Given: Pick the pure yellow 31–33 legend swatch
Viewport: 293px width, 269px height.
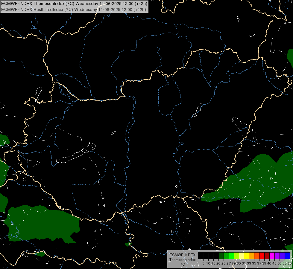Looking at the screenshot, I should point(247,256).
